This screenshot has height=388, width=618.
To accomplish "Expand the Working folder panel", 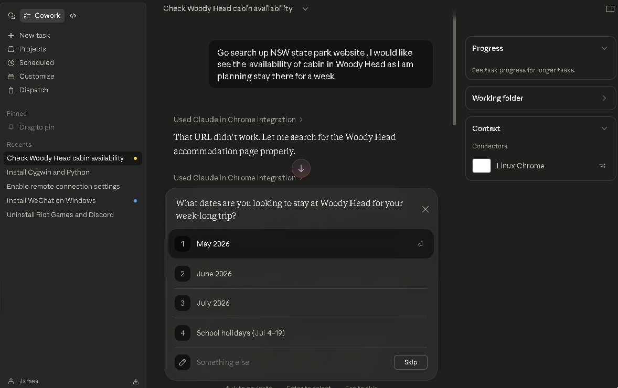I will tap(604, 98).
